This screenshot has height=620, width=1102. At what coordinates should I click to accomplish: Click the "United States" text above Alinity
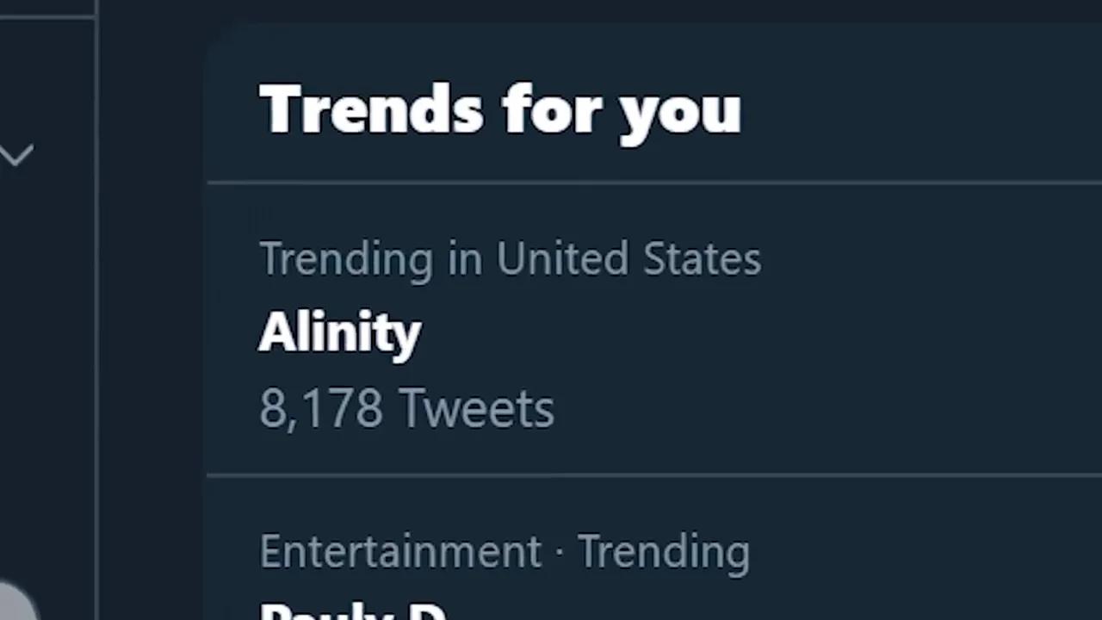click(x=628, y=258)
